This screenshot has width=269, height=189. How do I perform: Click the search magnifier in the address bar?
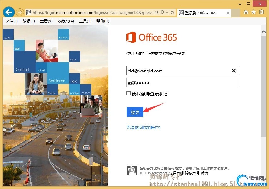tap(162, 12)
